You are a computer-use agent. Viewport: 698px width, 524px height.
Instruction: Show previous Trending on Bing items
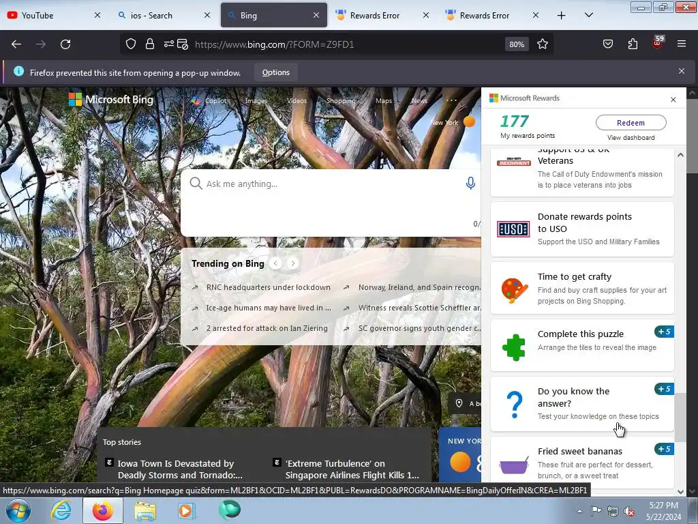click(275, 263)
